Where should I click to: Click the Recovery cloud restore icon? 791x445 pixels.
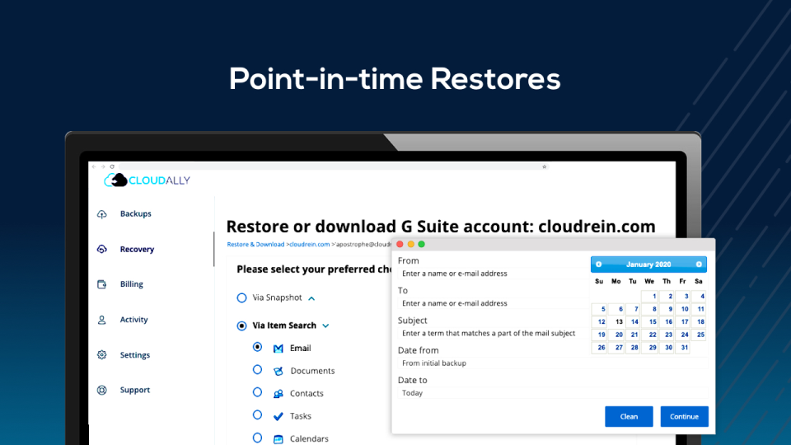[x=102, y=249]
